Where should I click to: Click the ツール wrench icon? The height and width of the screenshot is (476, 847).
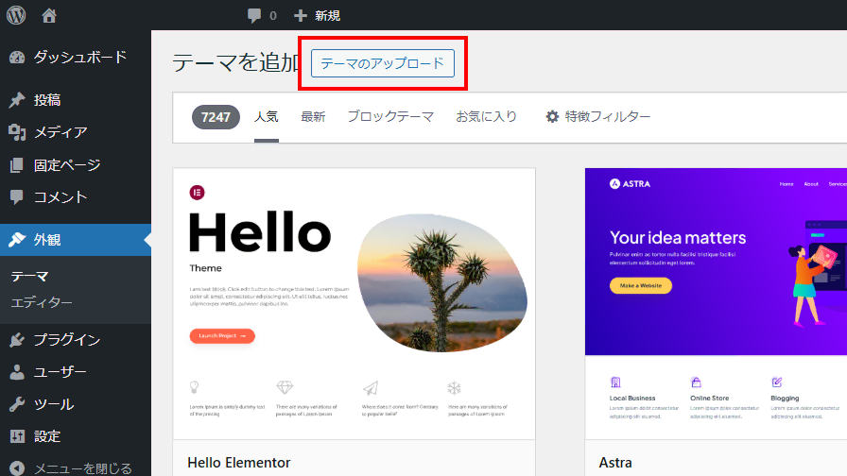(x=17, y=404)
